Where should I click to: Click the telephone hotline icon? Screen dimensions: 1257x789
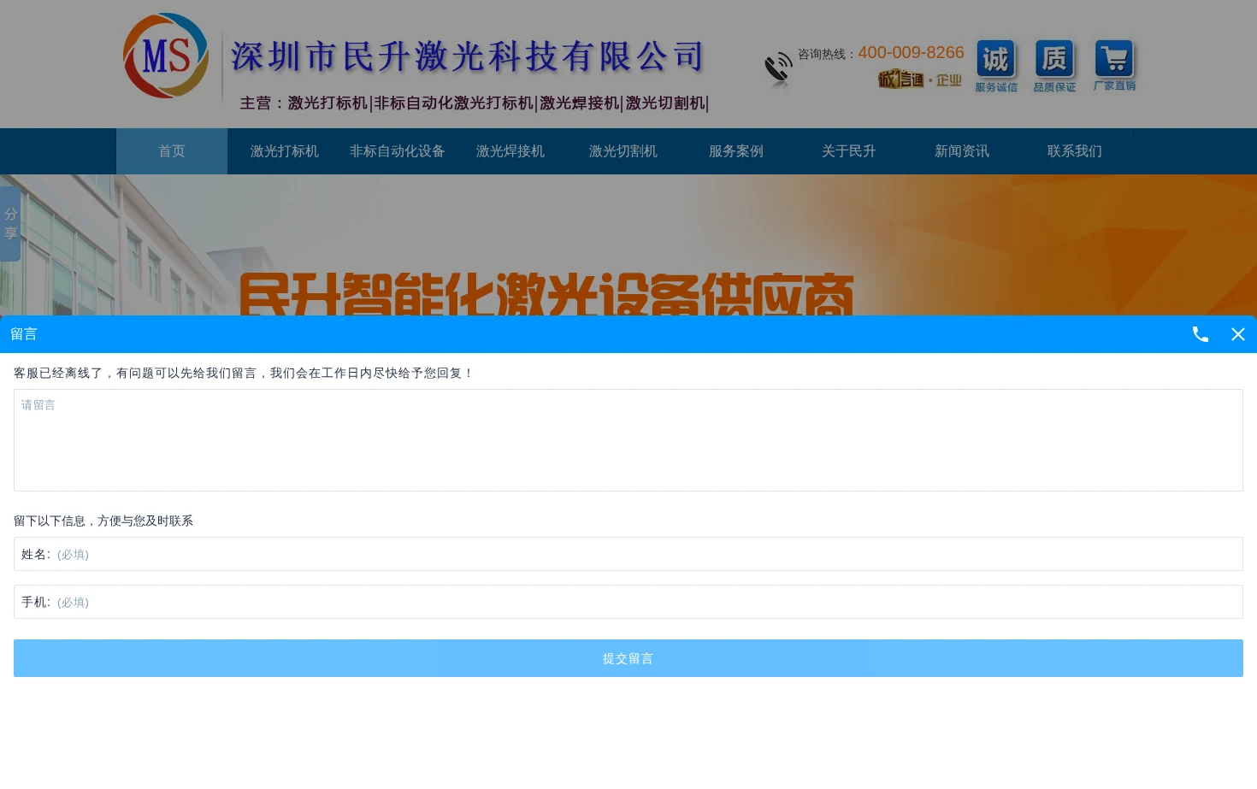click(778, 69)
